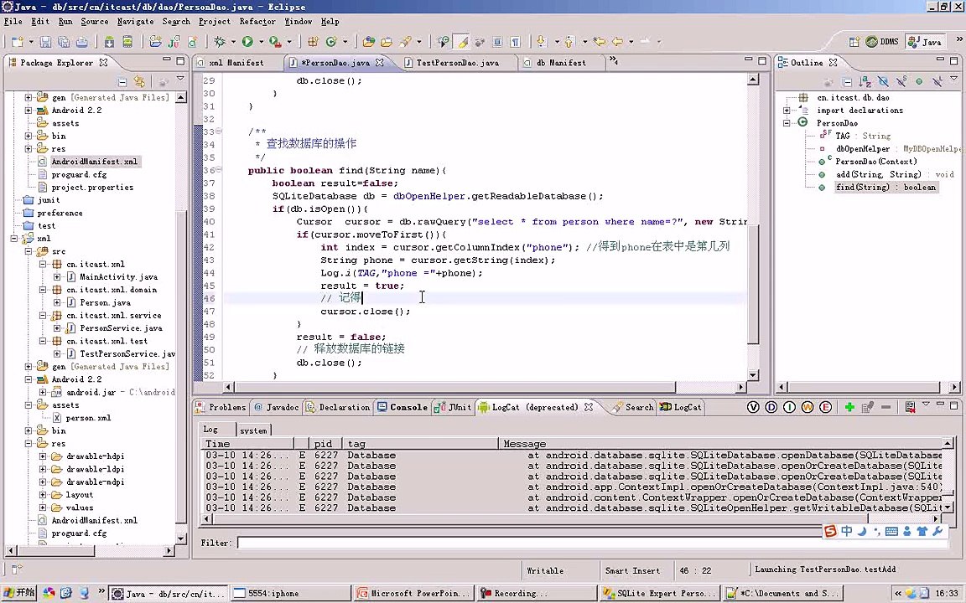966x603 pixels.
Task: Click the Save All toolbar icon
Action: tap(64, 42)
